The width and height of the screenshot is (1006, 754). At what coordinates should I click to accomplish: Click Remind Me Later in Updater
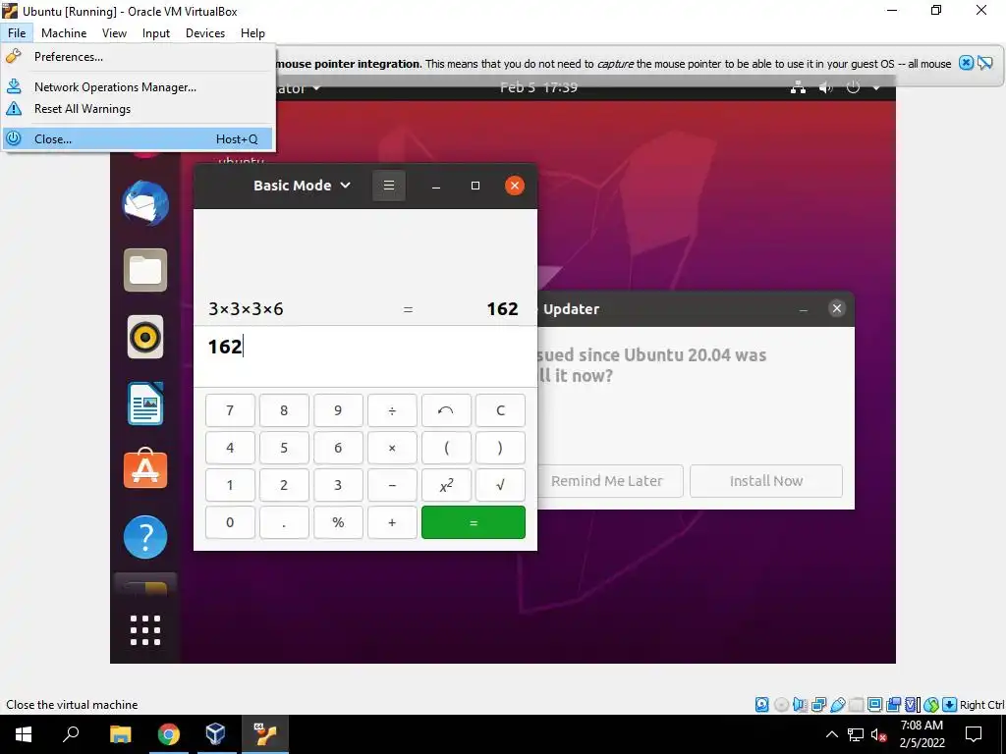pos(607,481)
